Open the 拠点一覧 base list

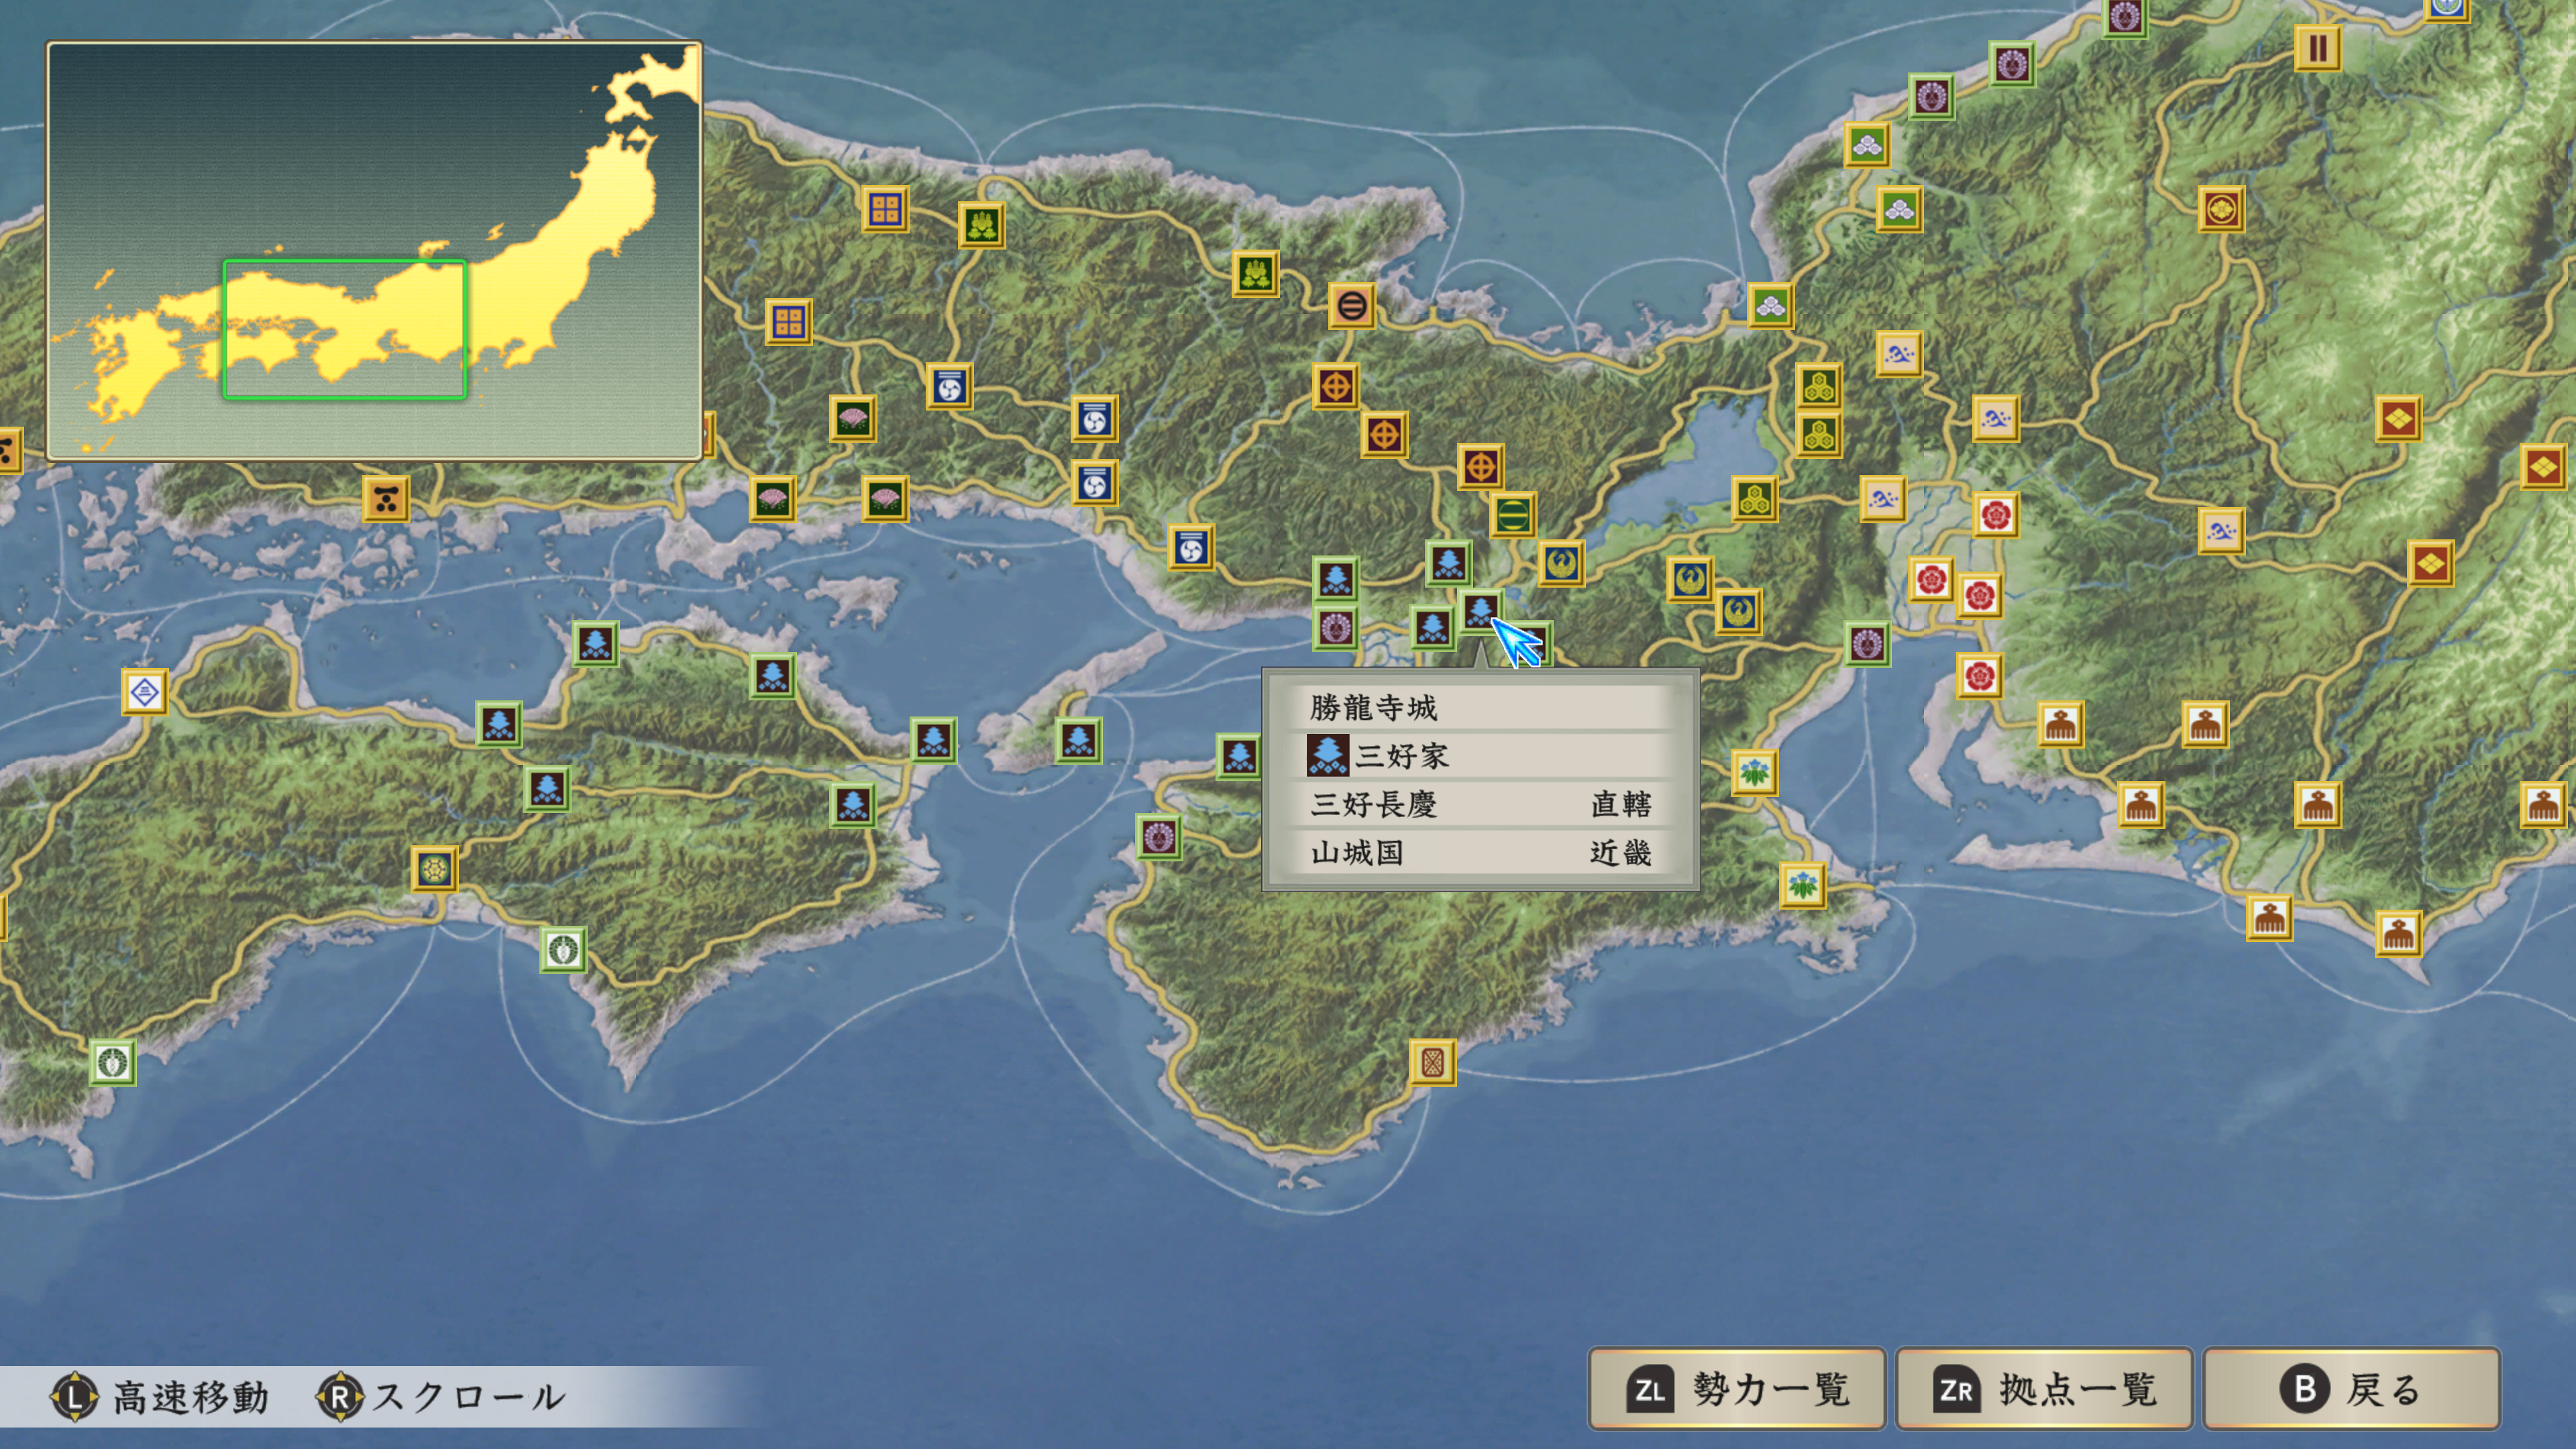click(2044, 1389)
